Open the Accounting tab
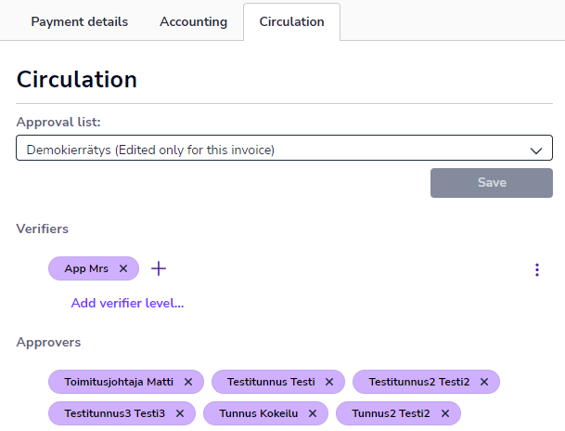The width and height of the screenshot is (565, 431). click(x=193, y=21)
